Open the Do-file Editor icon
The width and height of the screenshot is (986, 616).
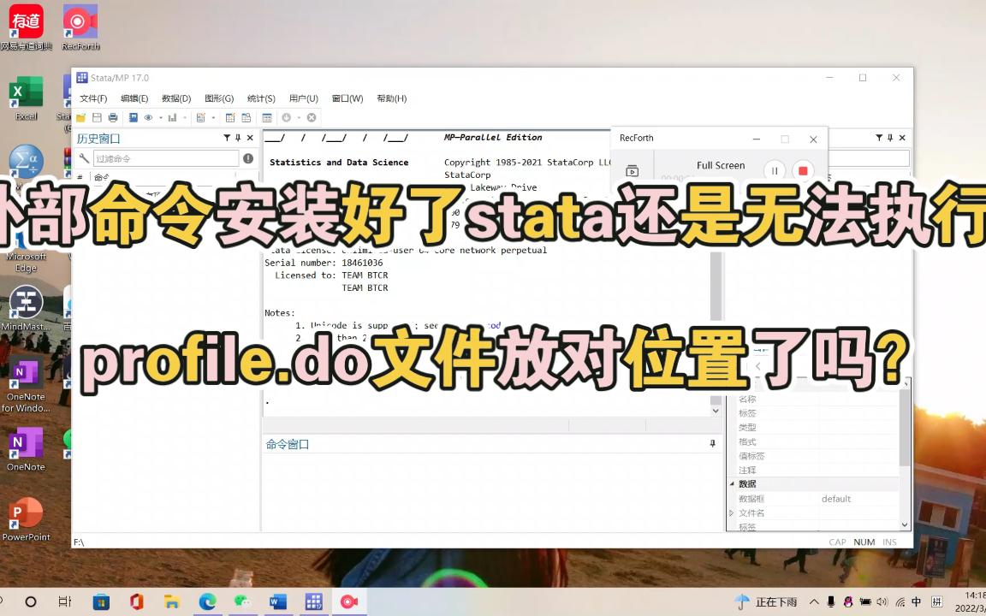(200, 117)
